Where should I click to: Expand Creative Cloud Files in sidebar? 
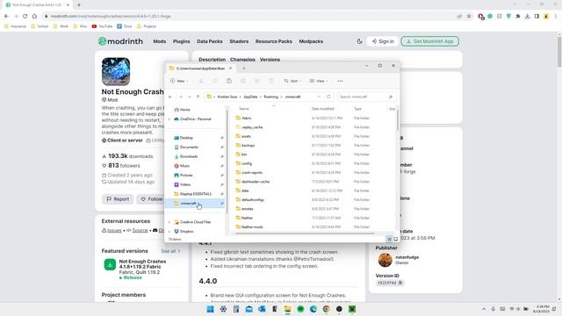pyautogui.click(x=169, y=222)
